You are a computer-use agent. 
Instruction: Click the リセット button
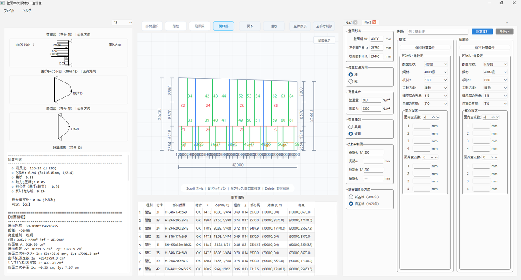tap(504, 32)
